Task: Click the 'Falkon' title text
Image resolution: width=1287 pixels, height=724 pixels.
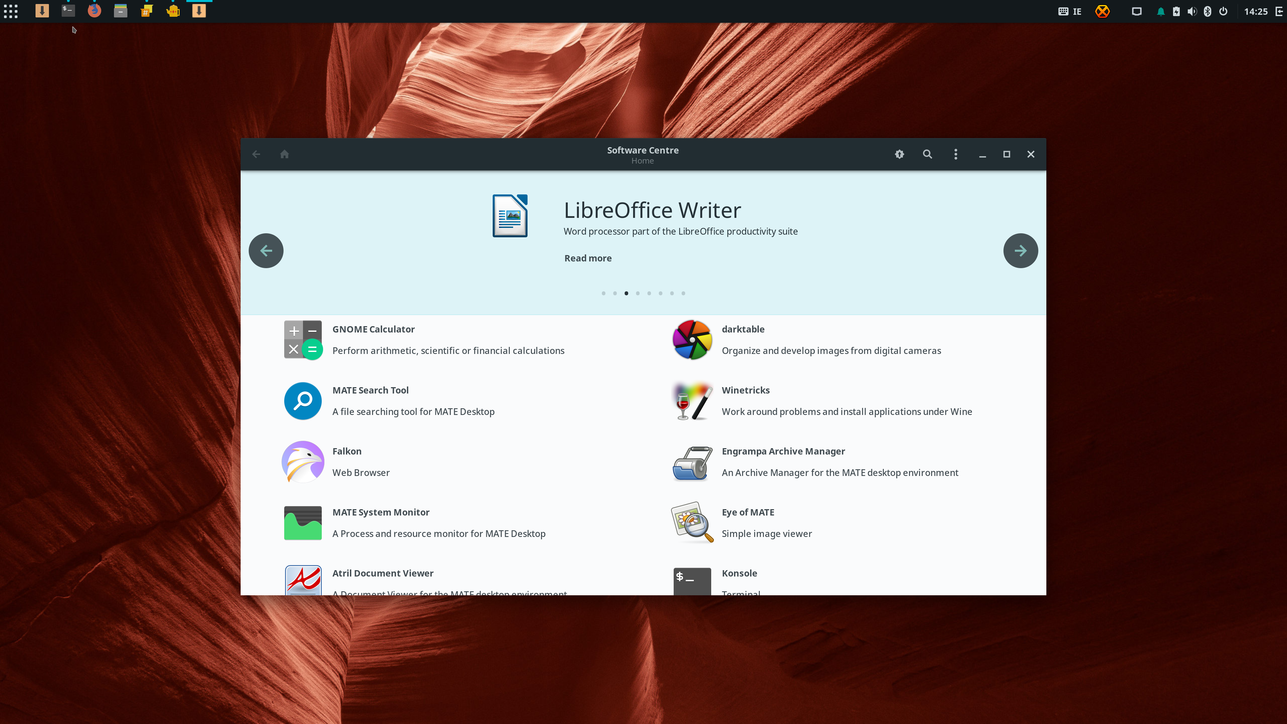Action: click(347, 451)
